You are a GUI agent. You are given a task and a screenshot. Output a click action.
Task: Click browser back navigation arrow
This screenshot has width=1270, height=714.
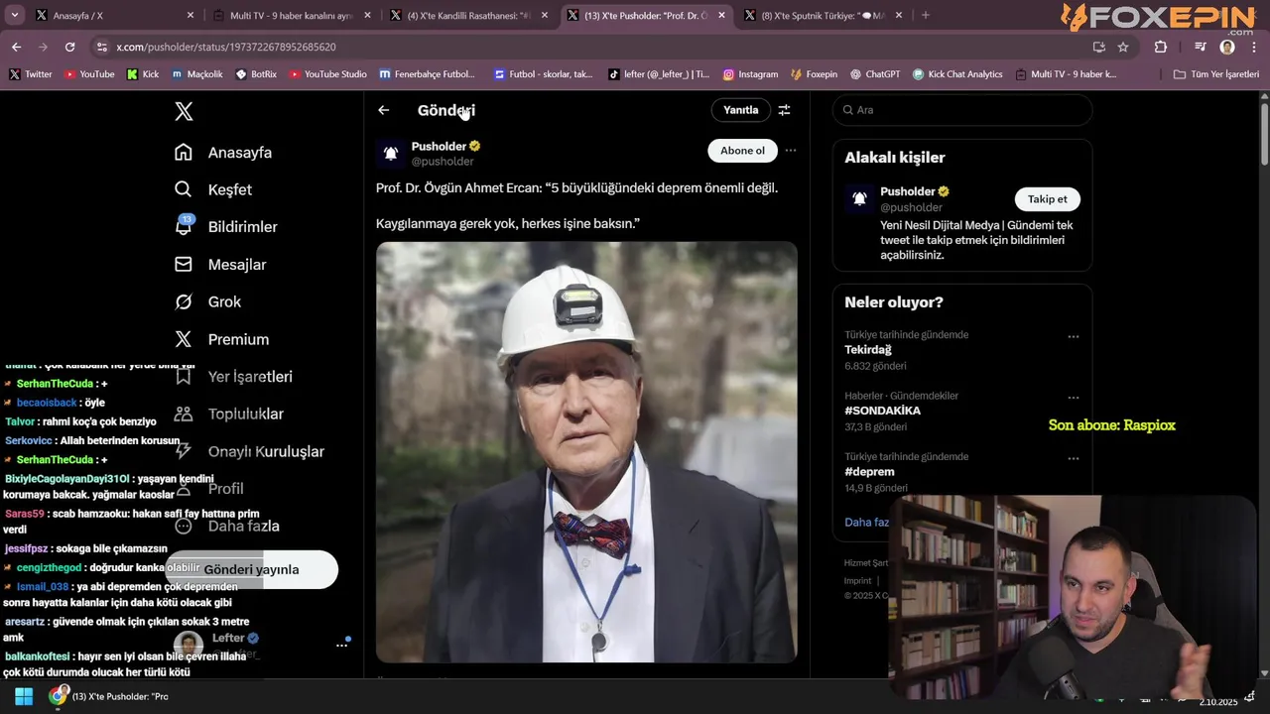[16, 47]
